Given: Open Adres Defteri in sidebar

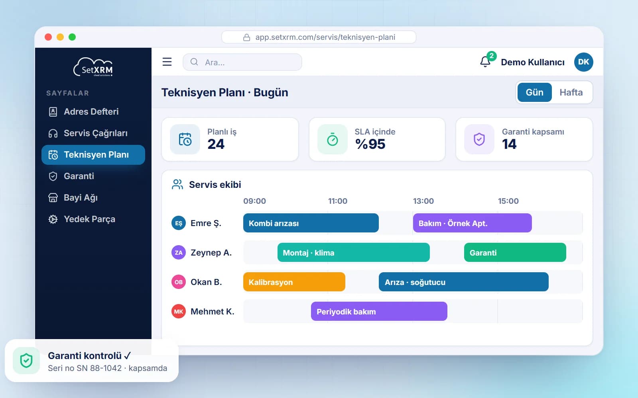Looking at the screenshot, I should coord(93,112).
